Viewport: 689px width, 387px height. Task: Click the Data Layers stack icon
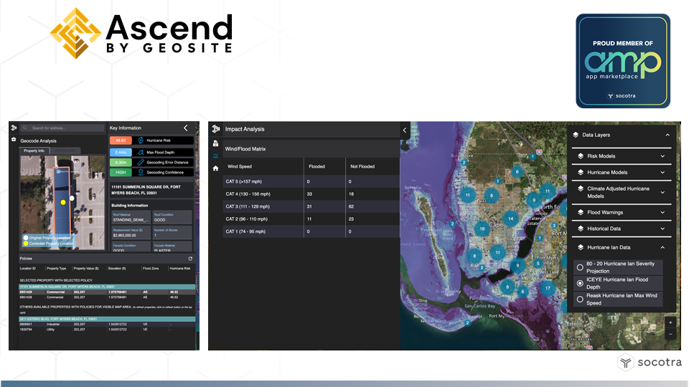pos(576,135)
